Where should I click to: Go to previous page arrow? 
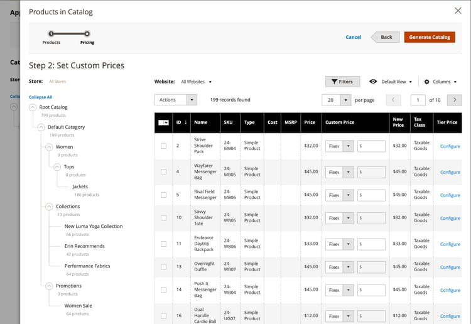393,100
